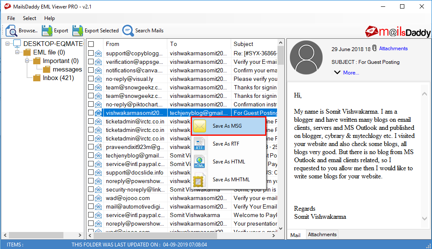Toggle the select-all header checkbox
Viewport: 432px width, 249px height.
(91, 44)
